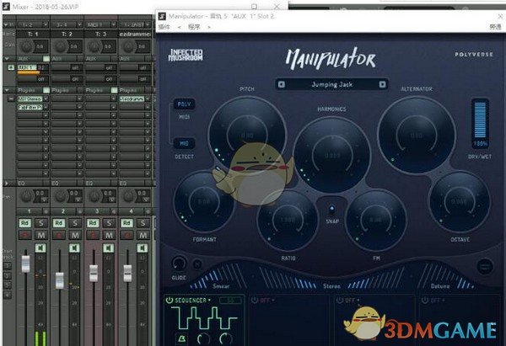Click previous program arrow in Manipulator menu bar
This screenshot has width=506, height=346.
click(x=179, y=28)
